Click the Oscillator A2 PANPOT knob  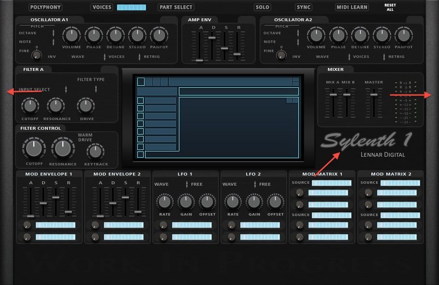[404, 35]
